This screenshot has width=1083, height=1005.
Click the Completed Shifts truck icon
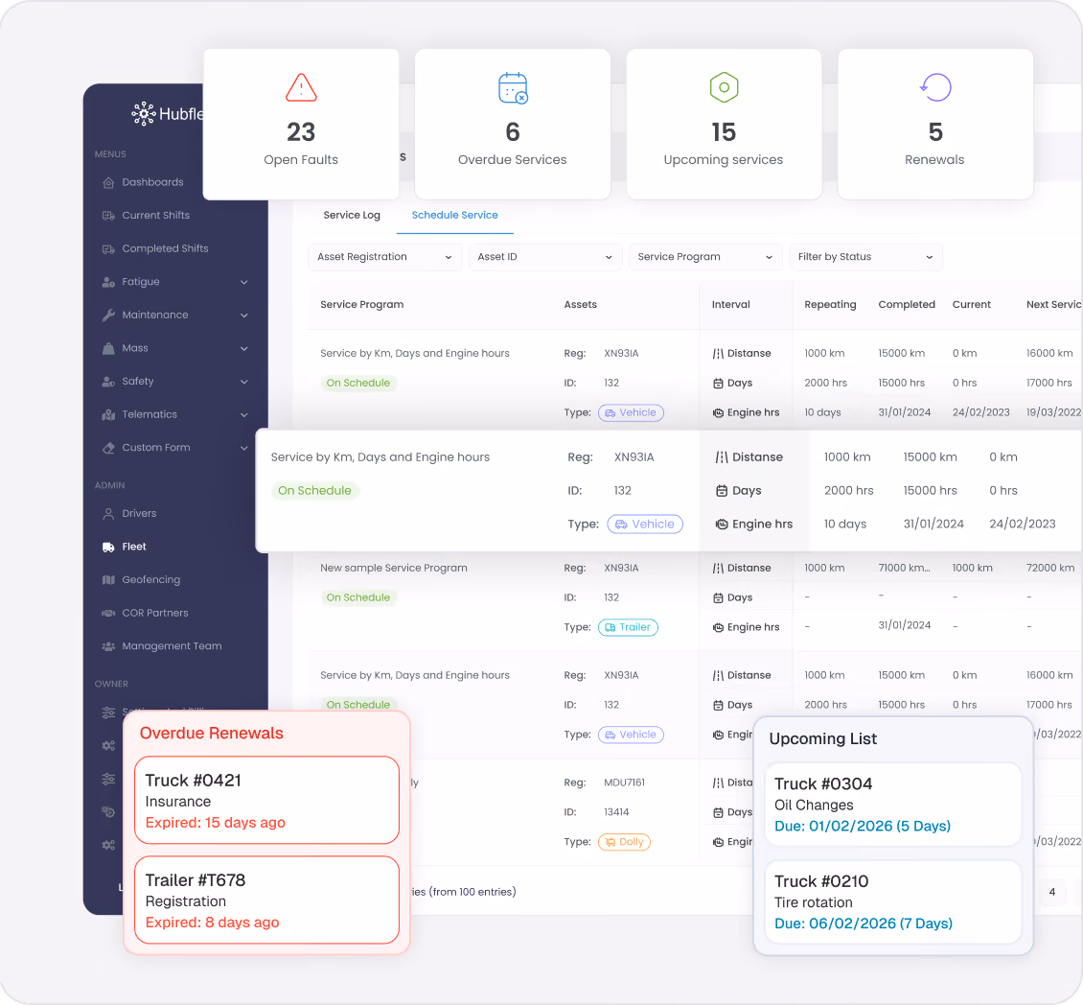point(108,248)
